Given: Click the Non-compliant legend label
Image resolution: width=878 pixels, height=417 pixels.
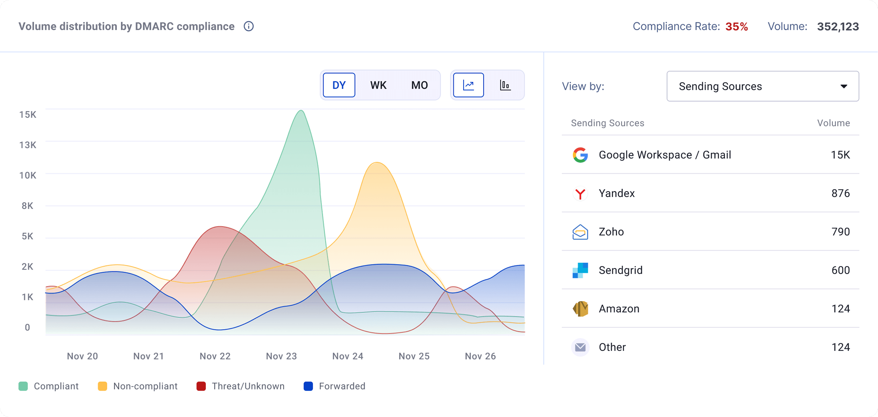Looking at the screenshot, I should [x=145, y=386].
